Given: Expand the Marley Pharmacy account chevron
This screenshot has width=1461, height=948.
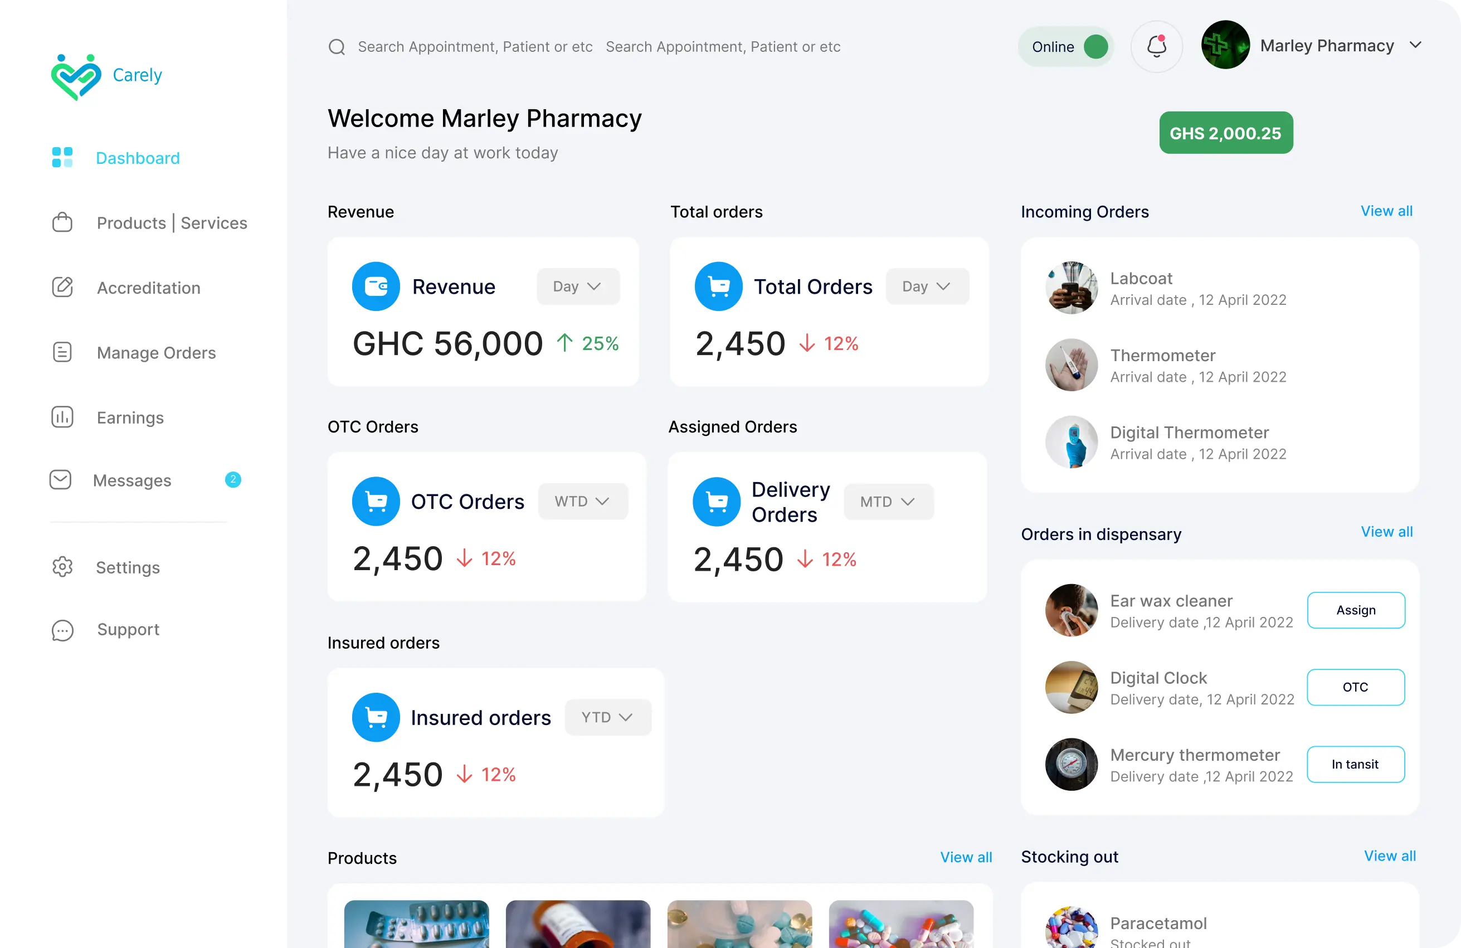Looking at the screenshot, I should point(1415,45).
